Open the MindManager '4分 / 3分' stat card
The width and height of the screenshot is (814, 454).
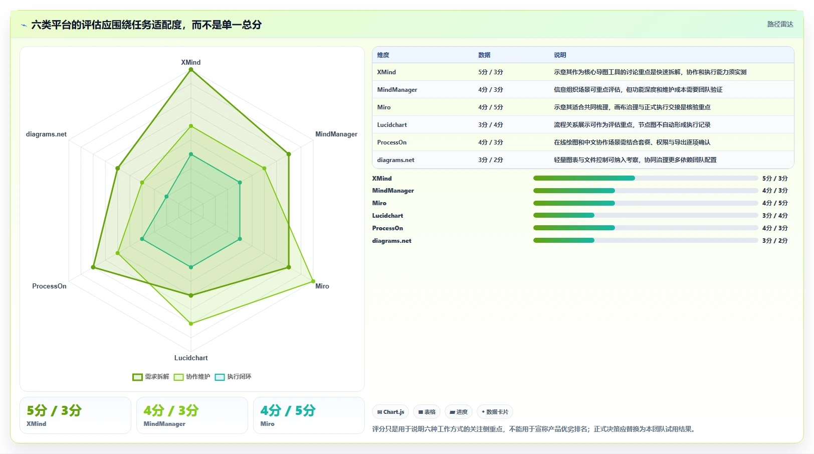pyautogui.click(x=192, y=415)
